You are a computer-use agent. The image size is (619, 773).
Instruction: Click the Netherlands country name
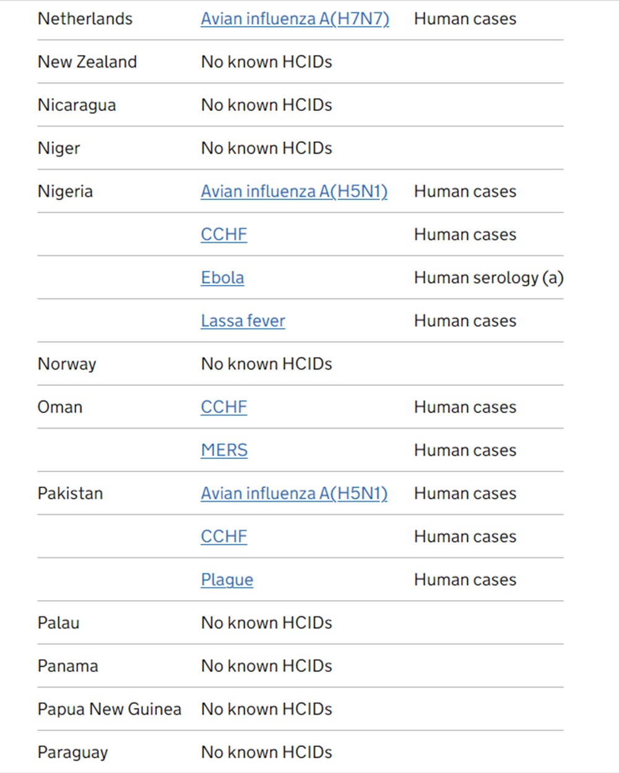[x=85, y=19]
